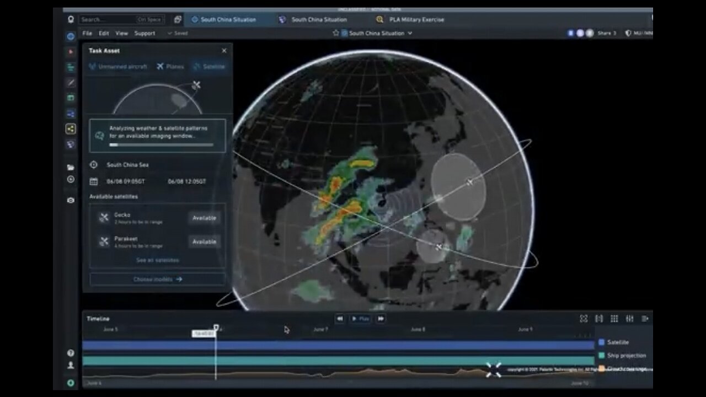The height and width of the screenshot is (397, 706).
Task: Click the Ship projection legend color swatch
Action: click(x=602, y=356)
